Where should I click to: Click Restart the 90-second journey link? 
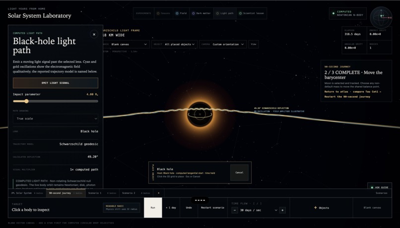[x=347, y=97]
